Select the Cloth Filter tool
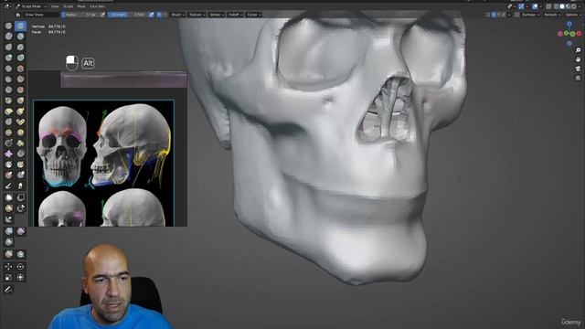 coord(20,231)
